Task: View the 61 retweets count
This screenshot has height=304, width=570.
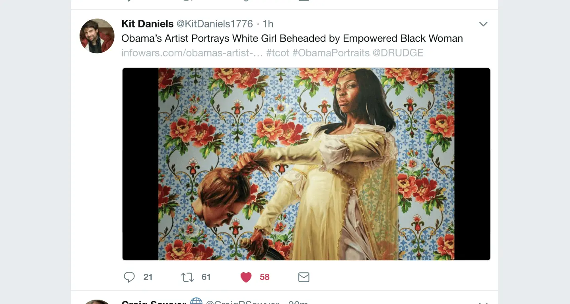Action: click(x=206, y=277)
